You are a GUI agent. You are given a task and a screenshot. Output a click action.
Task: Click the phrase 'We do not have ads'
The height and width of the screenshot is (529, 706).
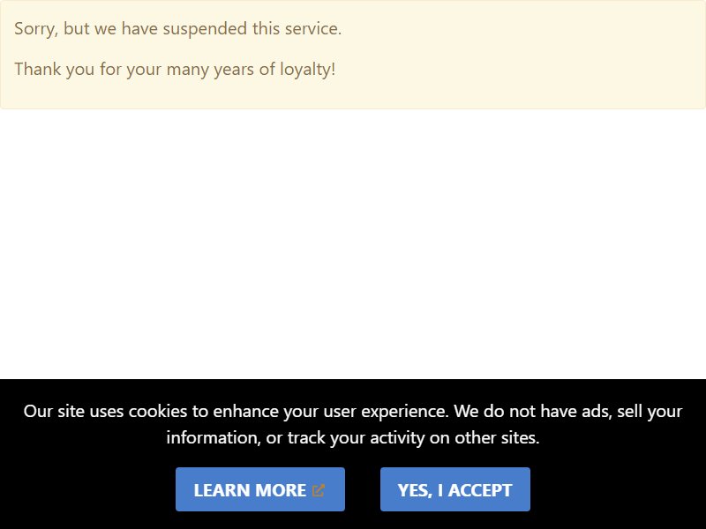click(533, 411)
